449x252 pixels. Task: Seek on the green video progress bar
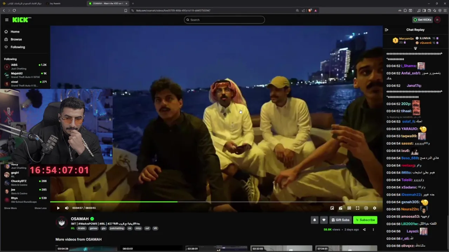216,202
